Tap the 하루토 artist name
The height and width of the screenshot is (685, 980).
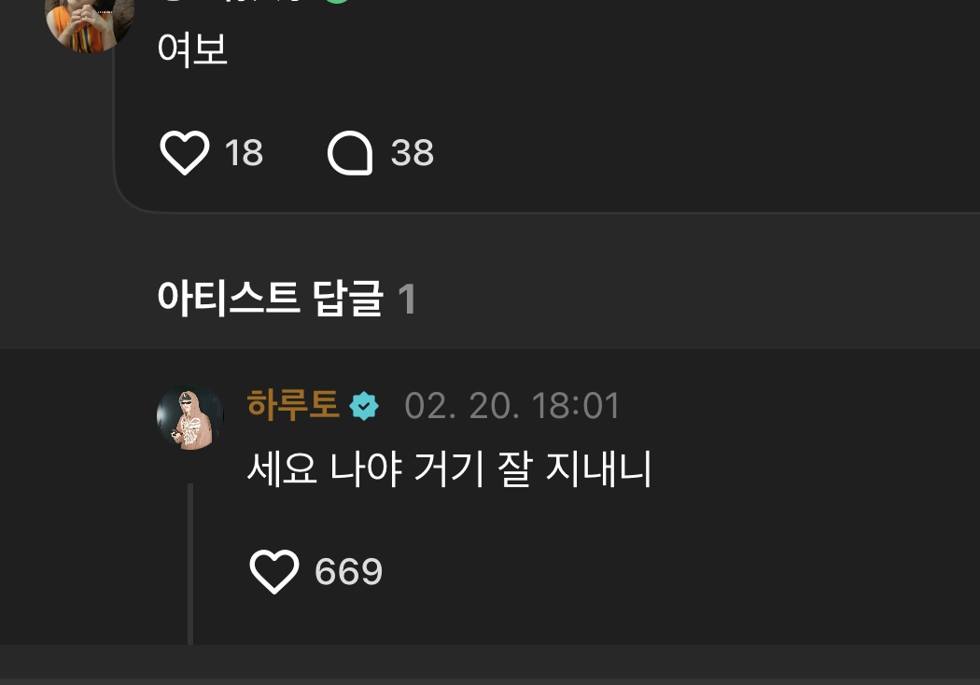292,404
